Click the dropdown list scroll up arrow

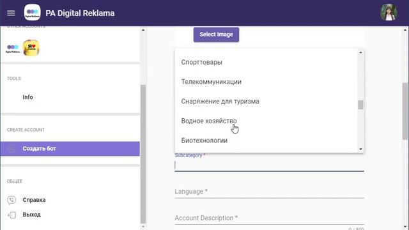click(360, 52)
